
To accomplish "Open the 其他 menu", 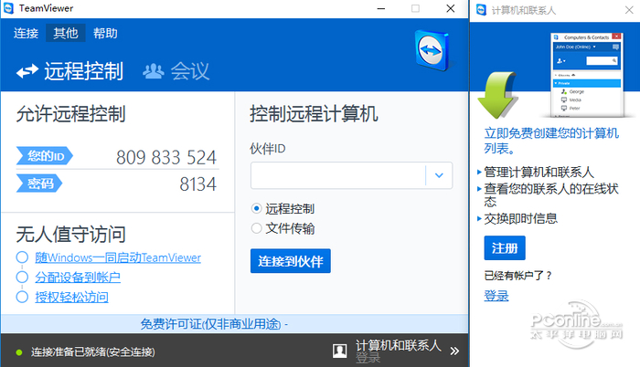I will pos(65,33).
